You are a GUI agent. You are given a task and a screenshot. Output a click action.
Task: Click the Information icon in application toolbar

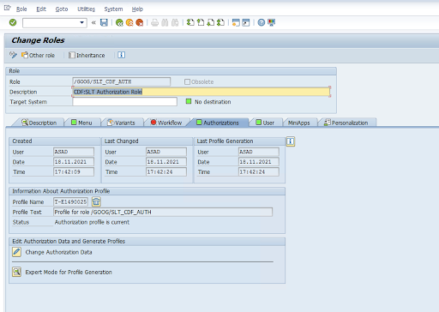[x=122, y=55]
